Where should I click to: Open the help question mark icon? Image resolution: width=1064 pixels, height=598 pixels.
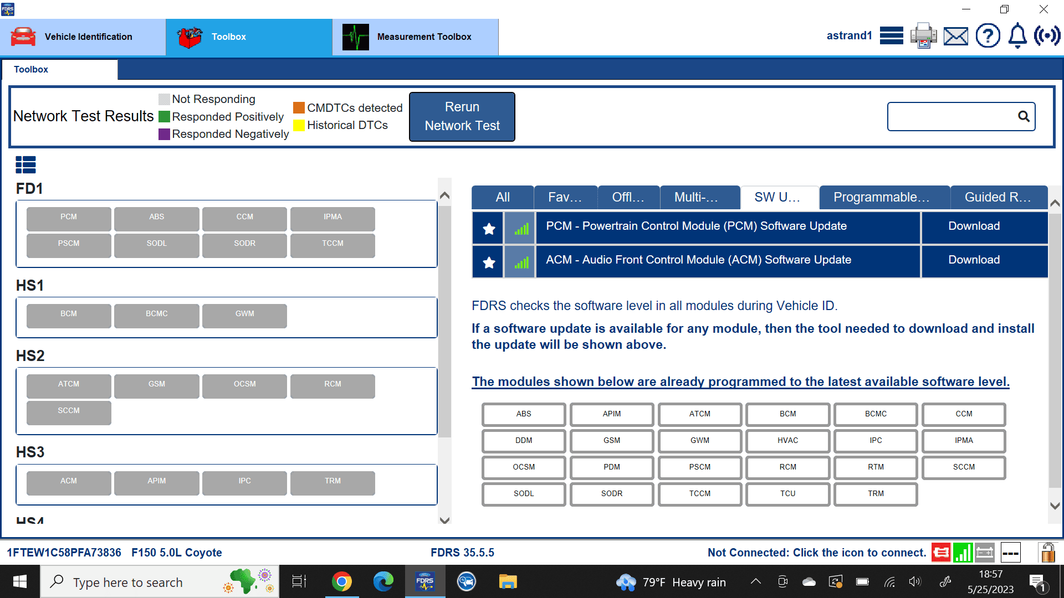coord(988,36)
